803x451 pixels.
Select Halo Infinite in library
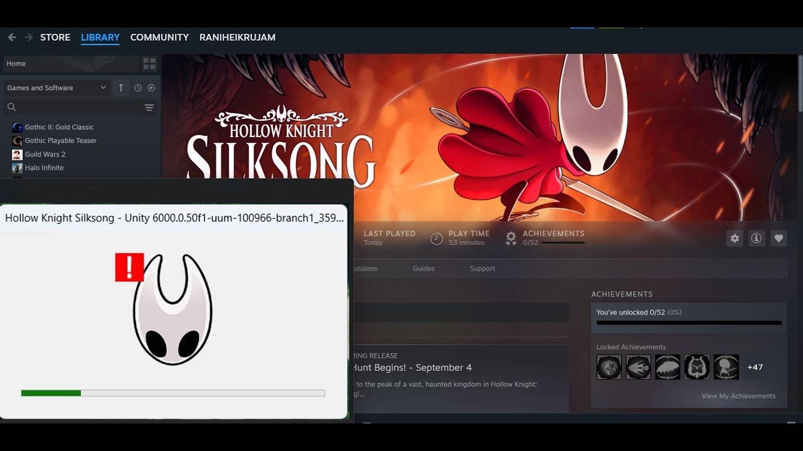44,168
